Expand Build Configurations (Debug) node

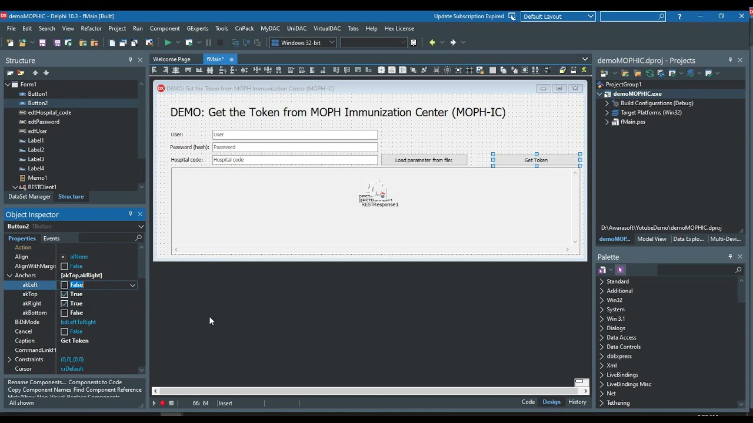pos(607,103)
